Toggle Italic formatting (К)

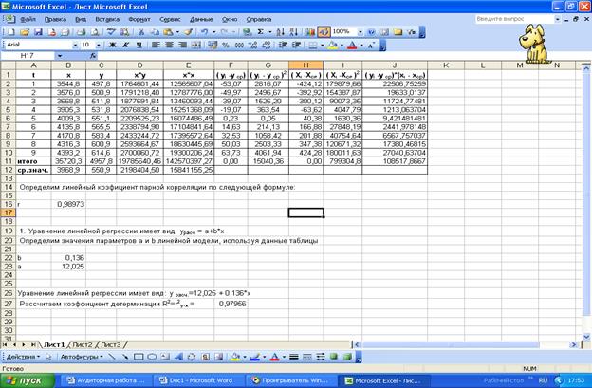[124, 45]
